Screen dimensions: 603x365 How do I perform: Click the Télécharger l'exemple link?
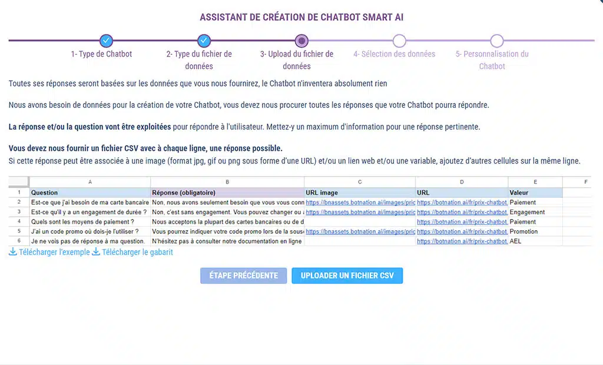point(54,252)
